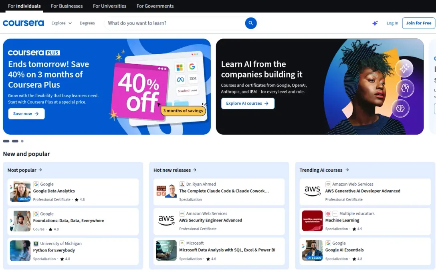436x272 pixels.
Task: Click Google logo beside Foundations: Data, Data, Everywhere
Action: (36, 214)
